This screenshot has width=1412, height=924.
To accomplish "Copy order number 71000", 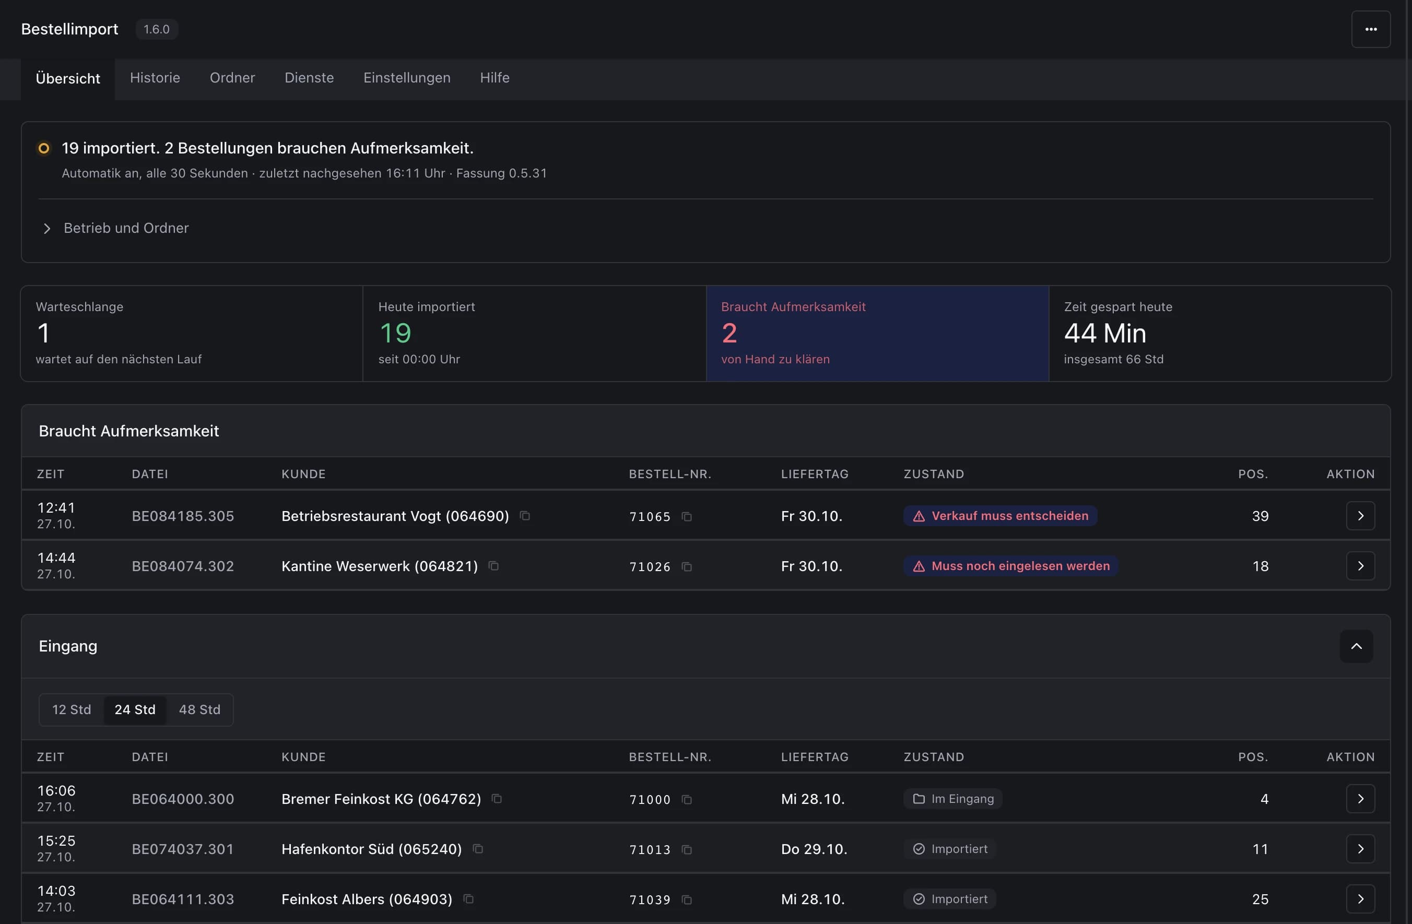I will click(687, 799).
